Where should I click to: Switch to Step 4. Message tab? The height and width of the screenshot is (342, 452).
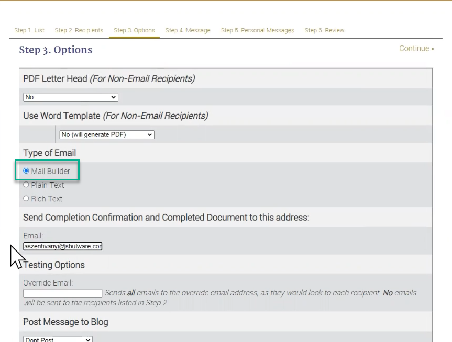tap(188, 30)
